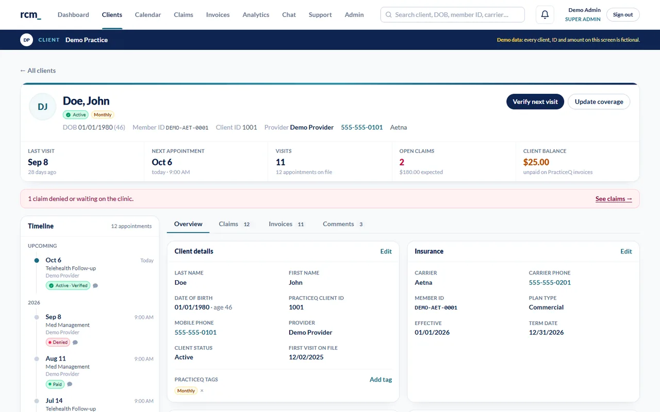
Task: Switch to the Comments tab
Action: pyautogui.click(x=343, y=224)
